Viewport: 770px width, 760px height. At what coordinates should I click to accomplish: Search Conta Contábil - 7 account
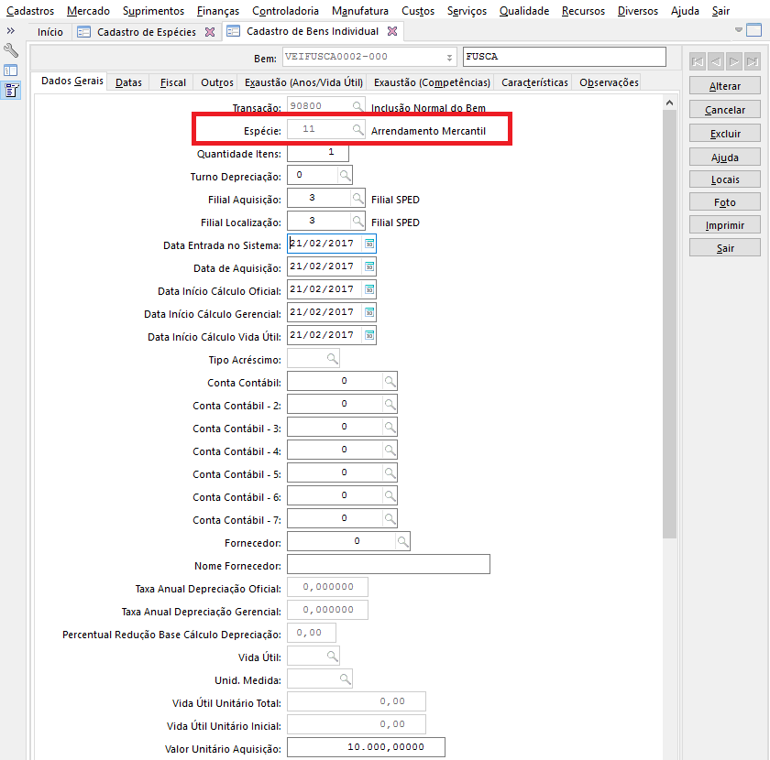click(x=390, y=518)
